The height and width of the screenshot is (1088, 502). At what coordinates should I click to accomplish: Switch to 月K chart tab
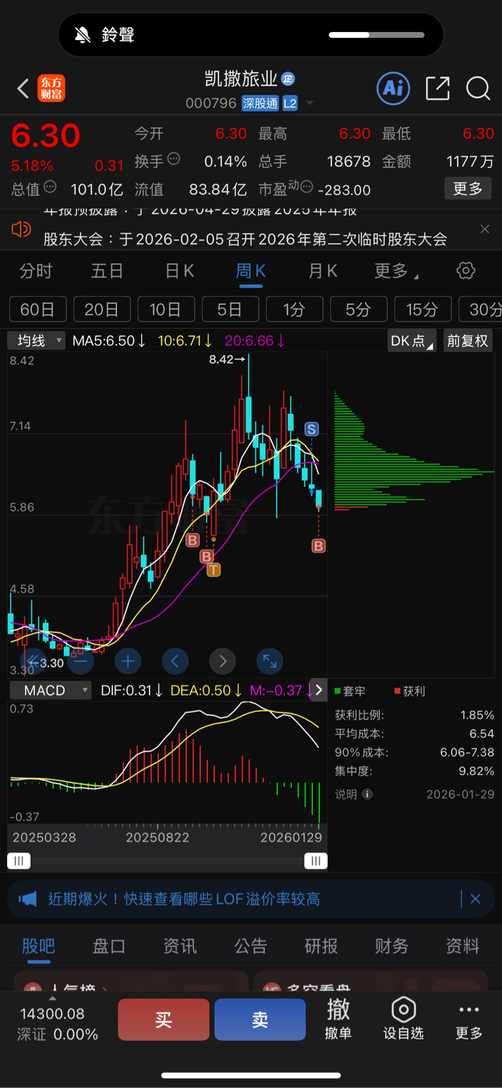[x=323, y=271]
